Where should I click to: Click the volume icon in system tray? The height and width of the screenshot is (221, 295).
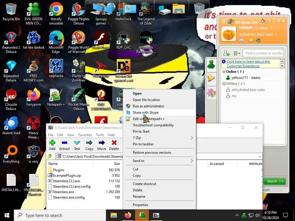point(258,215)
